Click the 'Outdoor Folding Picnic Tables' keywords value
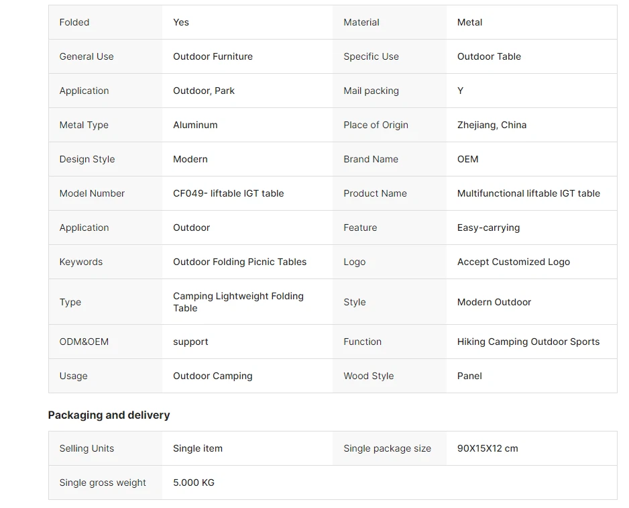The width and height of the screenshot is (629, 508). tap(239, 262)
